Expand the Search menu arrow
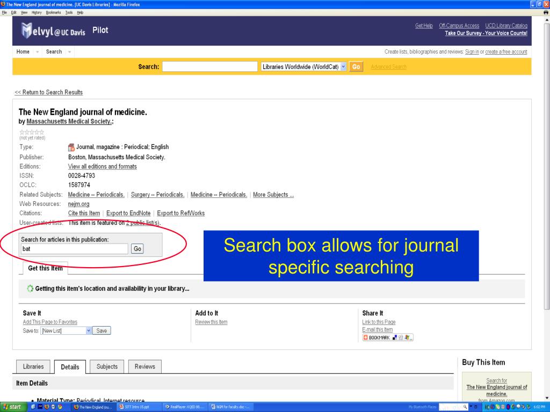This screenshot has height=412, width=550. point(69,52)
